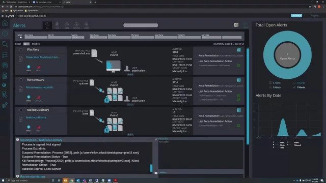
Task: Switch to the Network alerts tab
Action: [76, 25]
